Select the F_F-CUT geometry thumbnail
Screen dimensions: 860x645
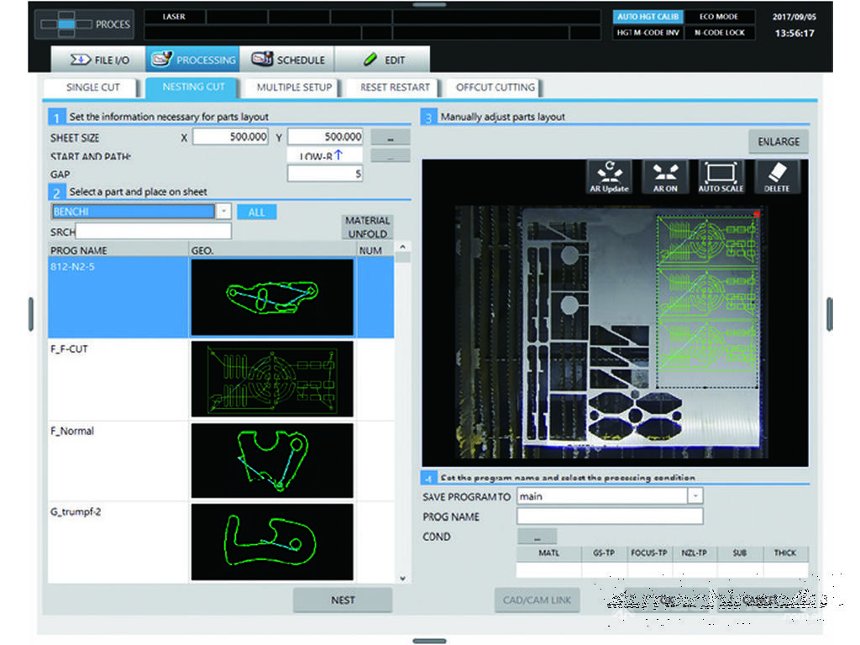point(272,380)
